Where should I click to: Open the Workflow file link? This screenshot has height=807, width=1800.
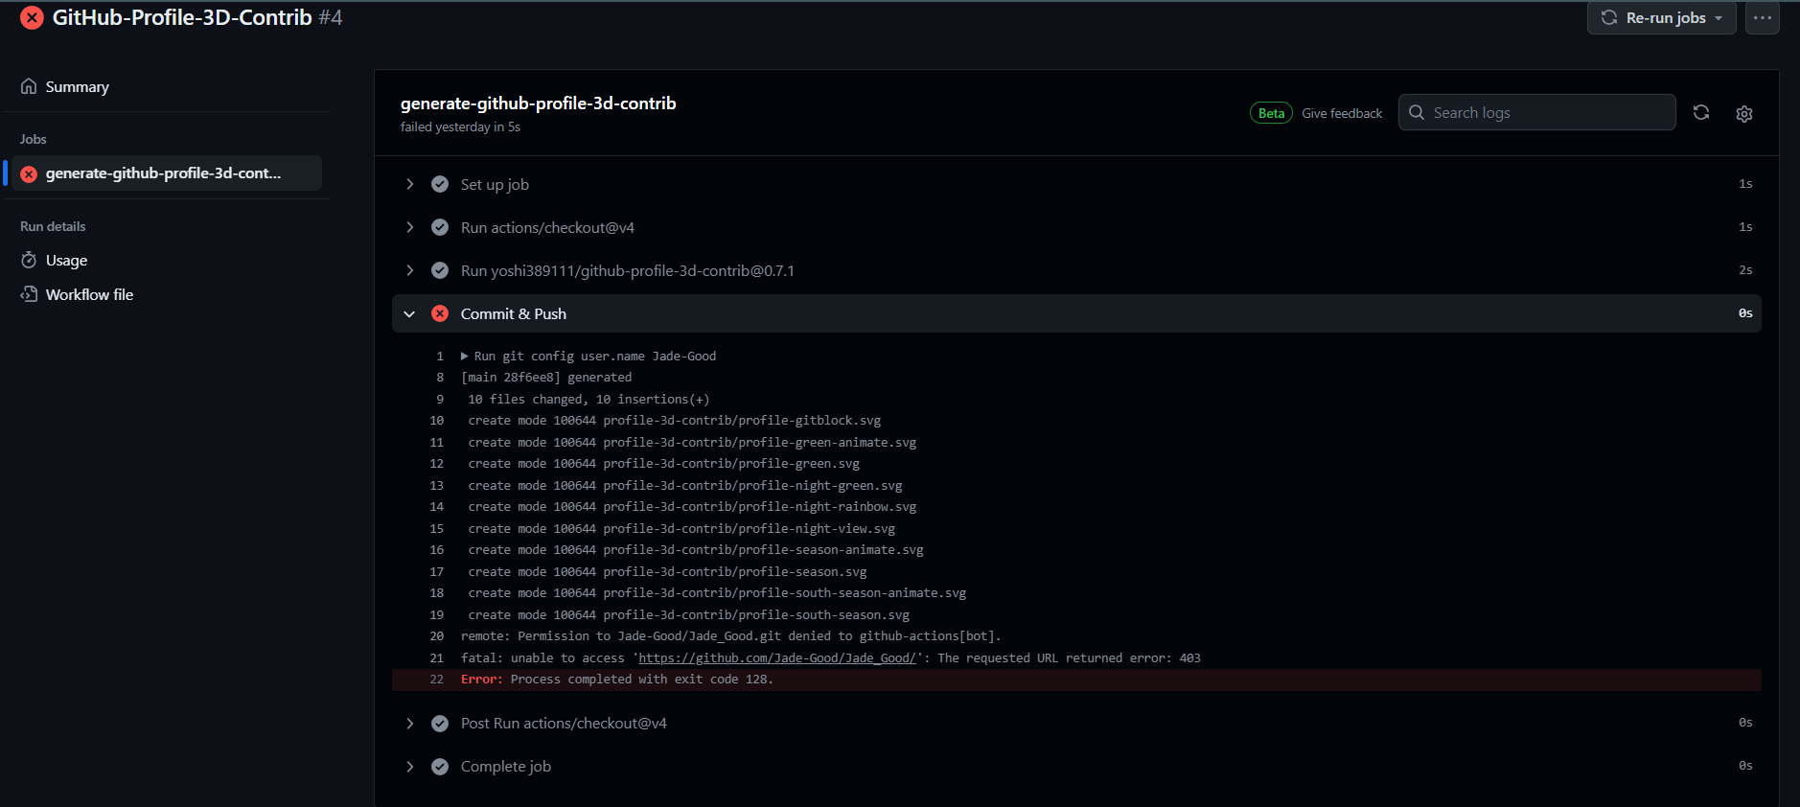tap(89, 294)
